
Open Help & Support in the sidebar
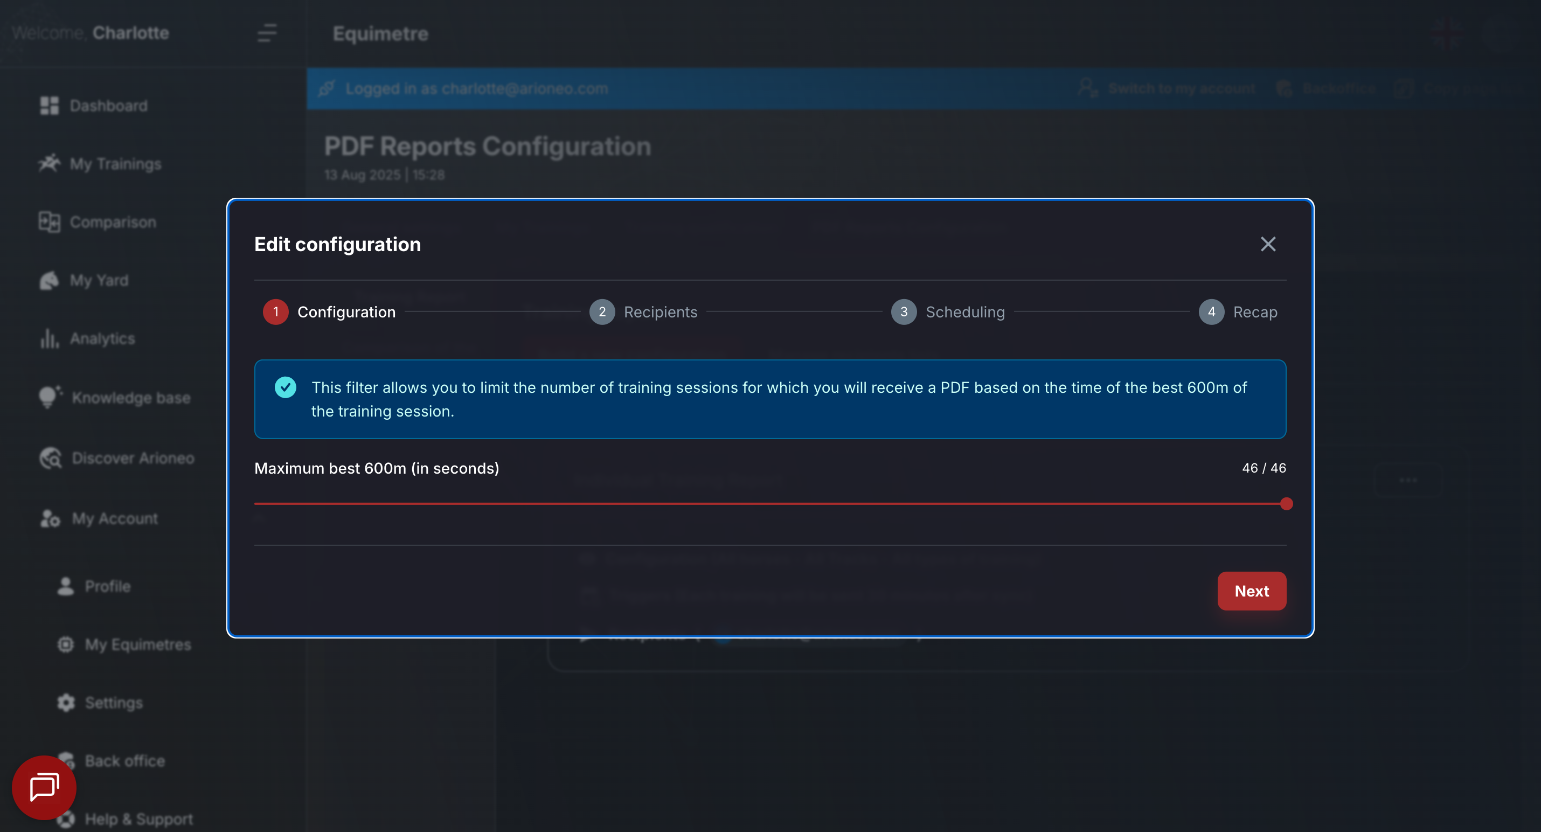point(125,819)
